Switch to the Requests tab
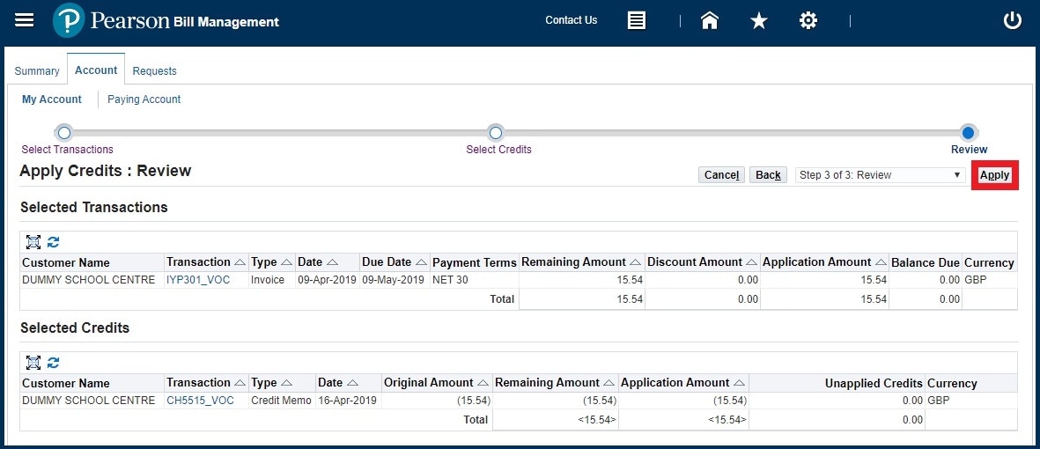The height and width of the screenshot is (449, 1040). (155, 71)
